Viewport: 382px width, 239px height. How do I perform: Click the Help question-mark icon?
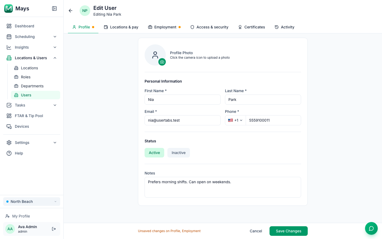[9, 153]
